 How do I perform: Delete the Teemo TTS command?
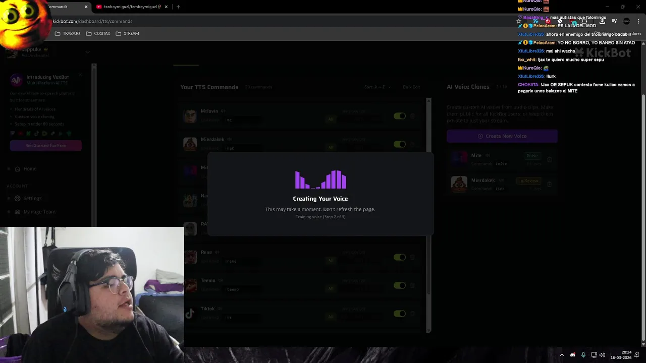point(412,285)
